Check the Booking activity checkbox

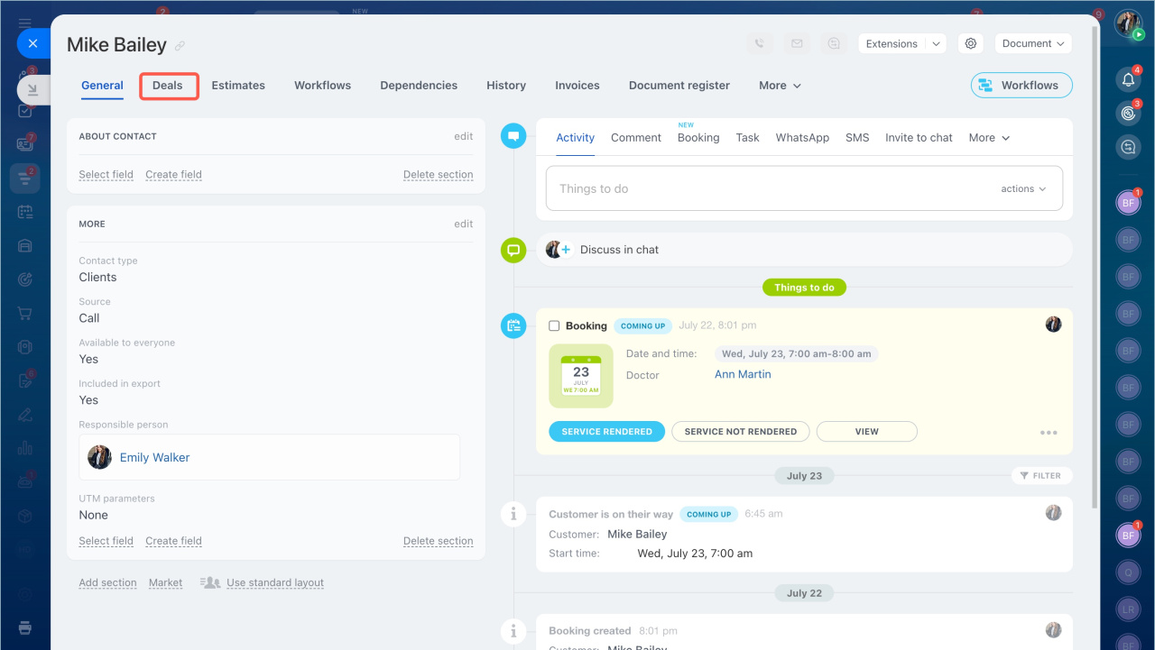(554, 325)
